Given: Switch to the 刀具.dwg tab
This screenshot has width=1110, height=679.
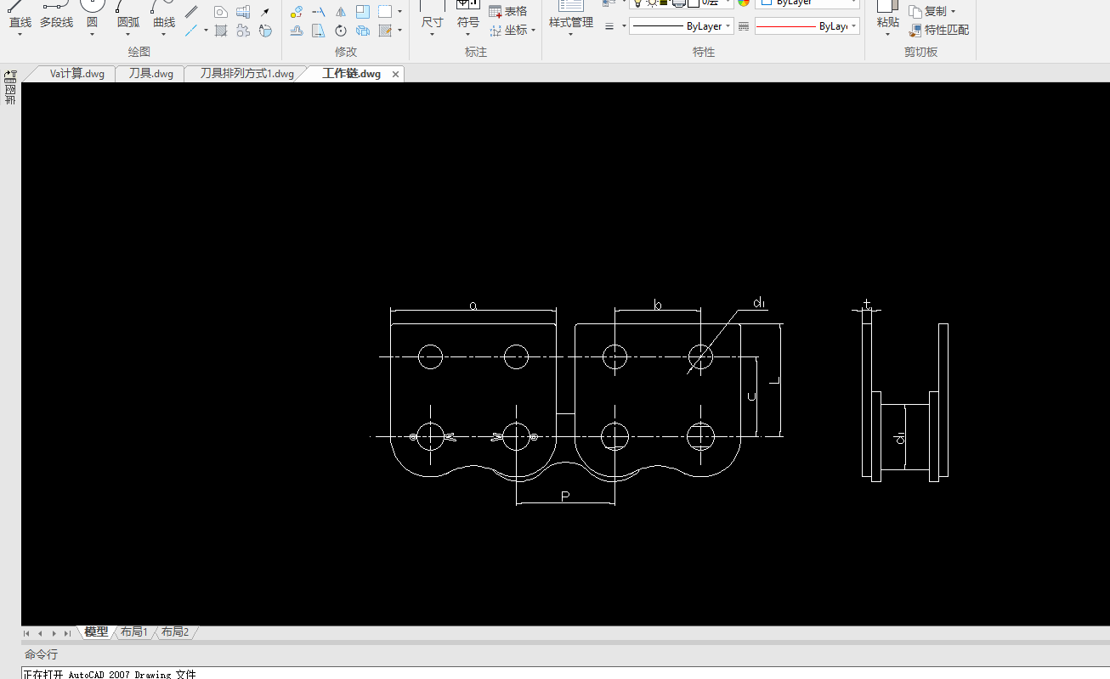Looking at the screenshot, I should pos(150,74).
